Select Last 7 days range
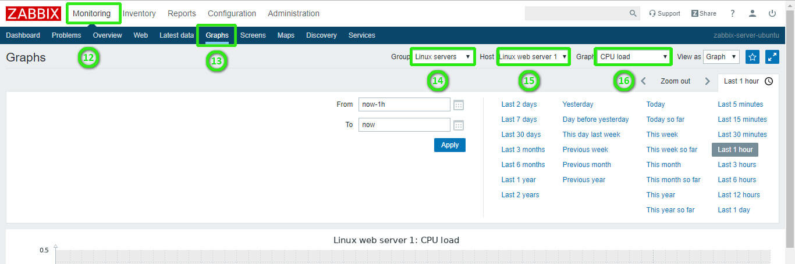 pos(519,120)
